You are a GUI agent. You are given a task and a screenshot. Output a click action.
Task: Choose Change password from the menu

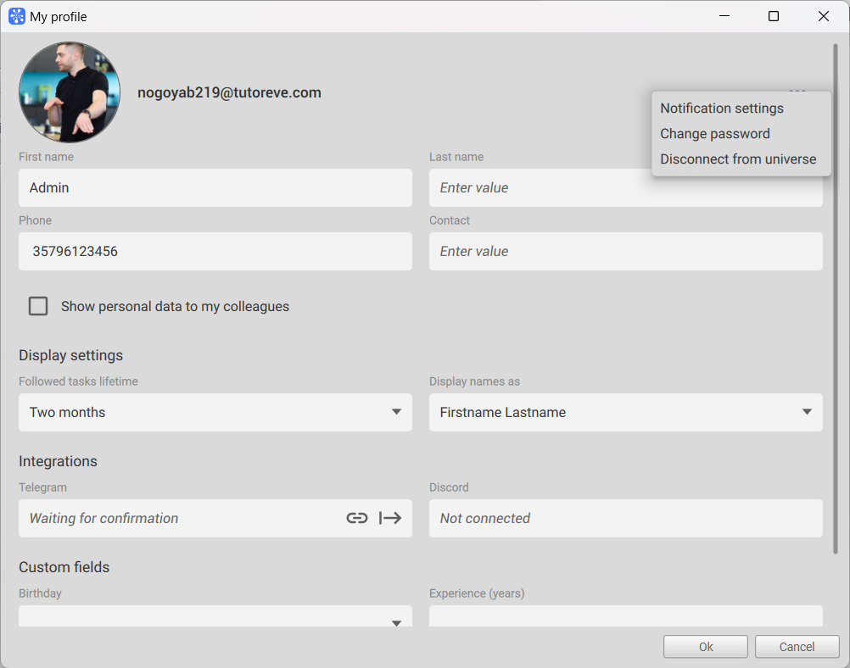[x=714, y=134]
